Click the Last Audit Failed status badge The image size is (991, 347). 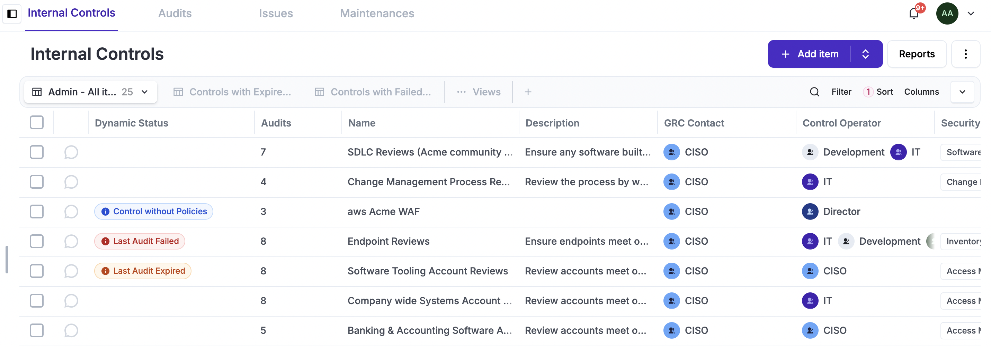140,241
